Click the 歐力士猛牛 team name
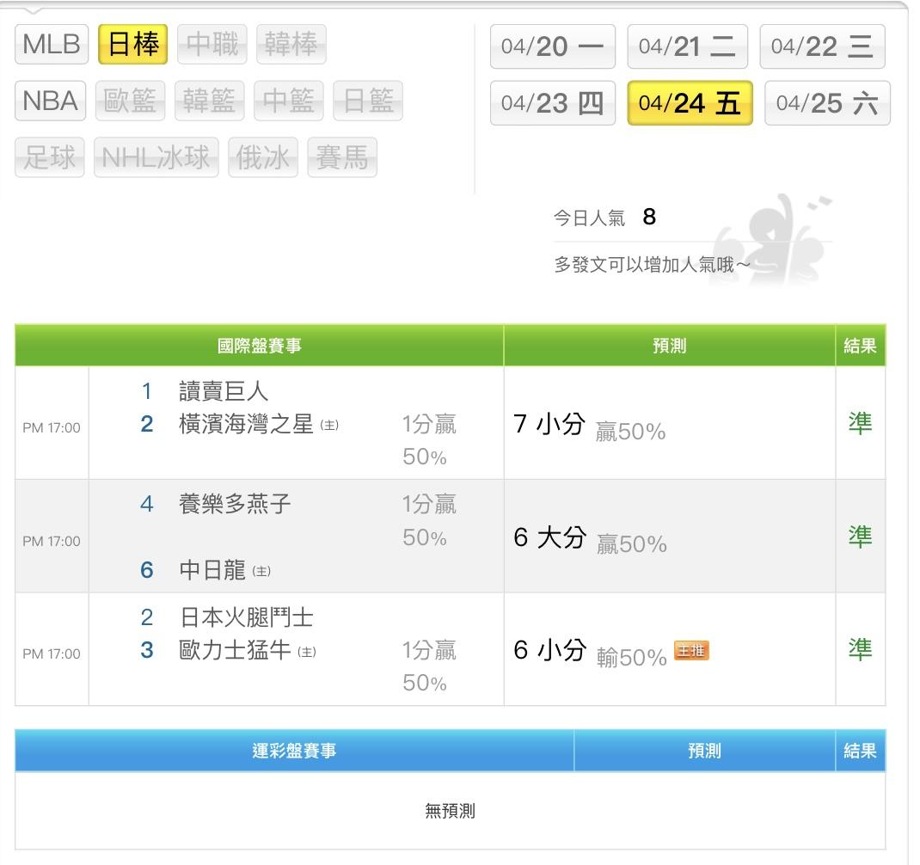The height and width of the screenshot is (865, 920). pos(235,650)
